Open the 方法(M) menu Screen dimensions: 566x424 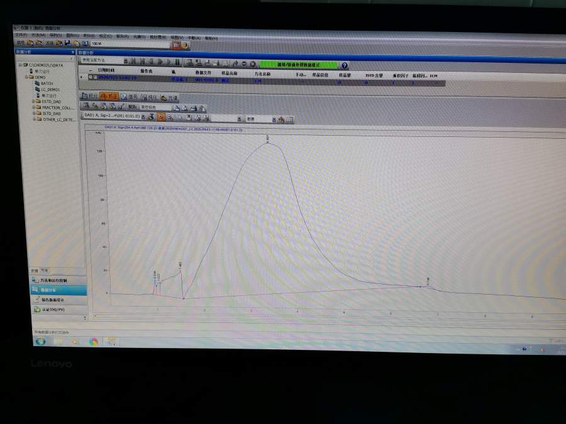point(38,35)
